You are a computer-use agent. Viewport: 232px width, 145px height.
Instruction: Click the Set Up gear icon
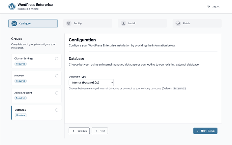[x=69, y=23]
